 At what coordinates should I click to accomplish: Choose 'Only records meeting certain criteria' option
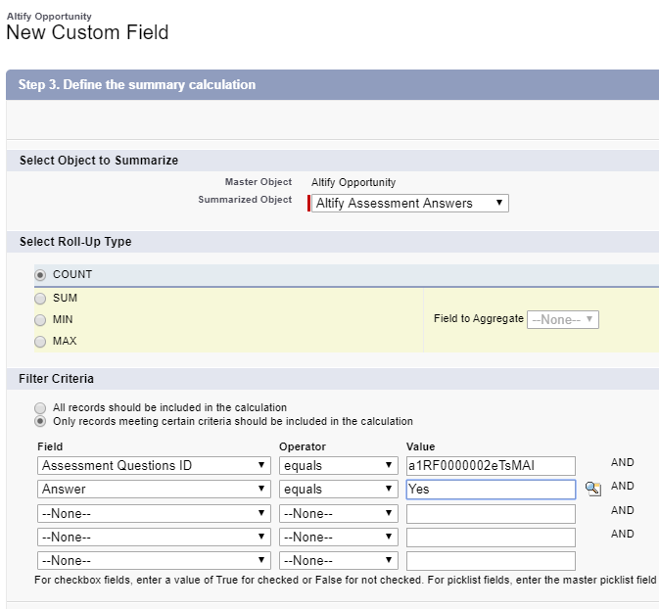point(40,421)
